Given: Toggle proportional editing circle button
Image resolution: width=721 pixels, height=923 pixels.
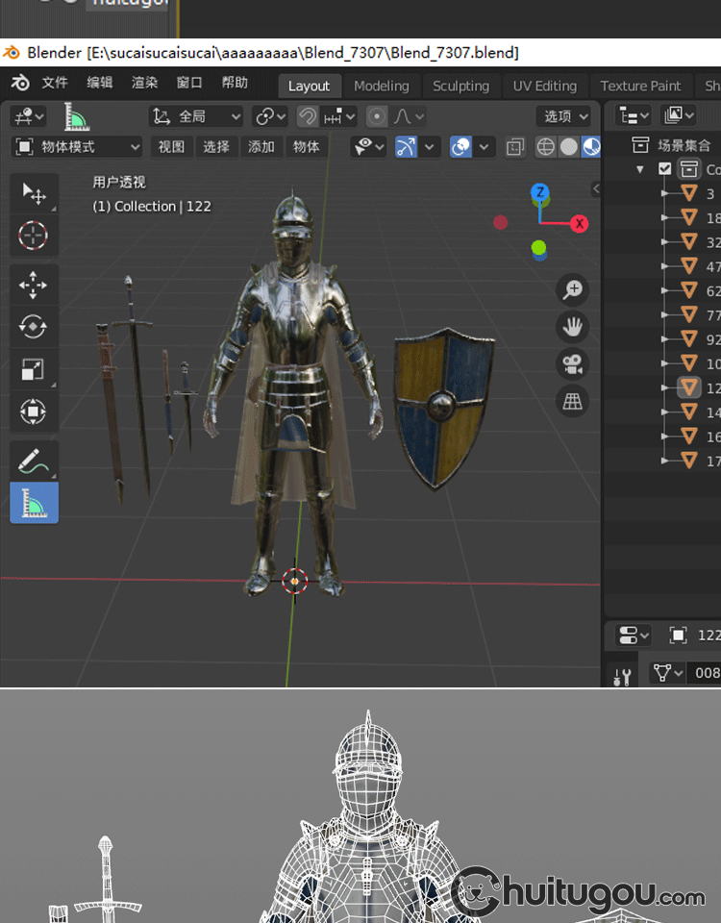Looking at the screenshot, I should pos(378,116).
